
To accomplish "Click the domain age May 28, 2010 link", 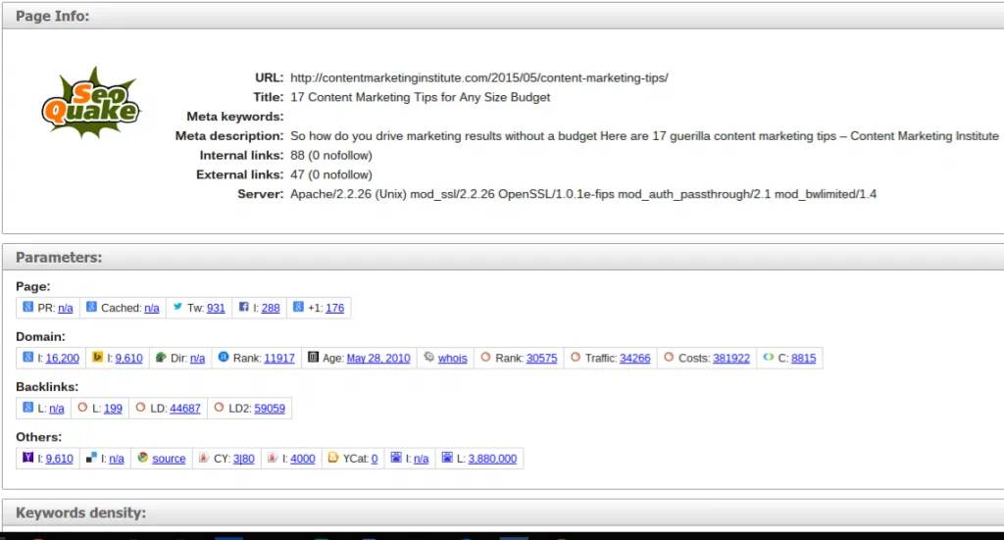I will [x=378, y=359].
